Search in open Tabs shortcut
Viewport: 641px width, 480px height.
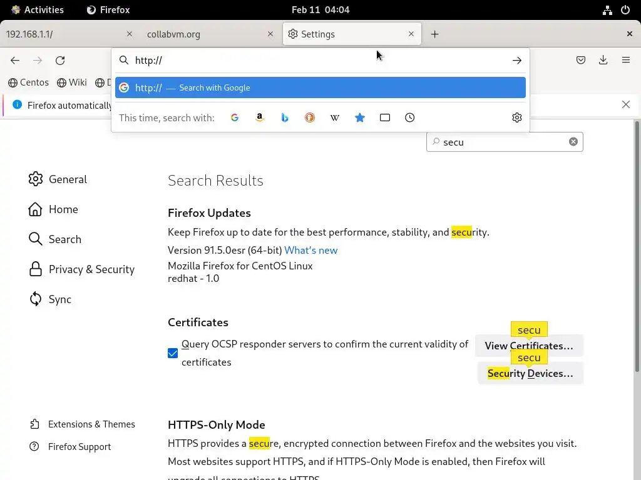click(385, 117)
